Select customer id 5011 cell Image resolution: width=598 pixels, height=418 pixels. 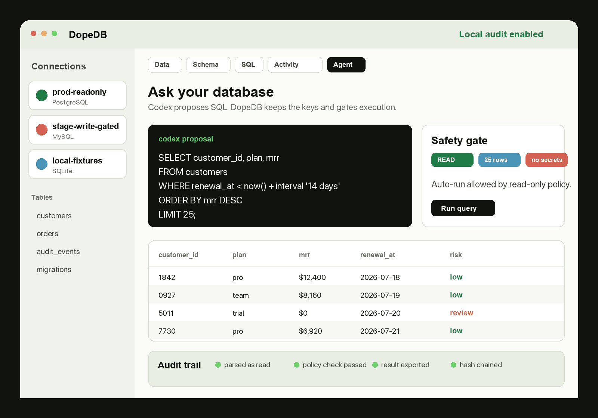(x=166, y=313)
